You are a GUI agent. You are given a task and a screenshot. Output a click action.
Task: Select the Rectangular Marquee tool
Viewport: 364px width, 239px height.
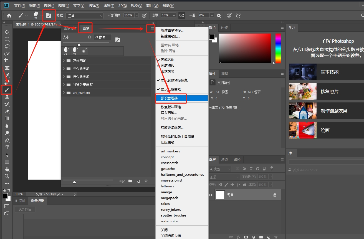pyautogui.click(x=7, y=39)
